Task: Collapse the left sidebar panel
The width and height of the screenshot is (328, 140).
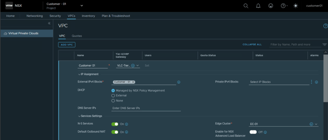Action: click(x=49, y=23)
